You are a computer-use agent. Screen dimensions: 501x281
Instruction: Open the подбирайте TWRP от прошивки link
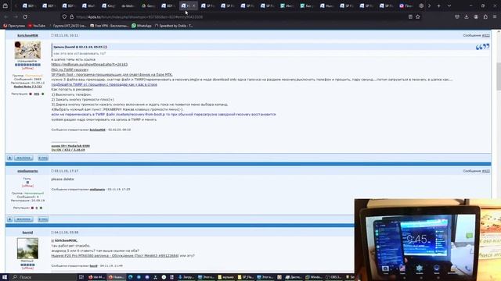(x=104, y=84)
